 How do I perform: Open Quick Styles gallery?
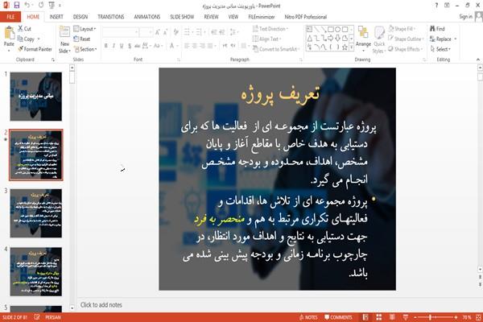(x=379, y=40)
